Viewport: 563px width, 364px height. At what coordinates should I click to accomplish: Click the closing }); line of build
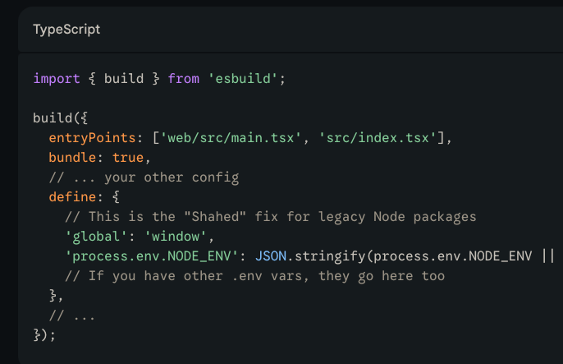(x=44, y=334)
